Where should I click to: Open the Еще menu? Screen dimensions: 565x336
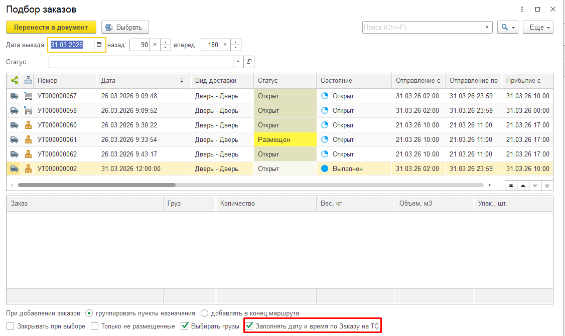[x=537, y=27]
